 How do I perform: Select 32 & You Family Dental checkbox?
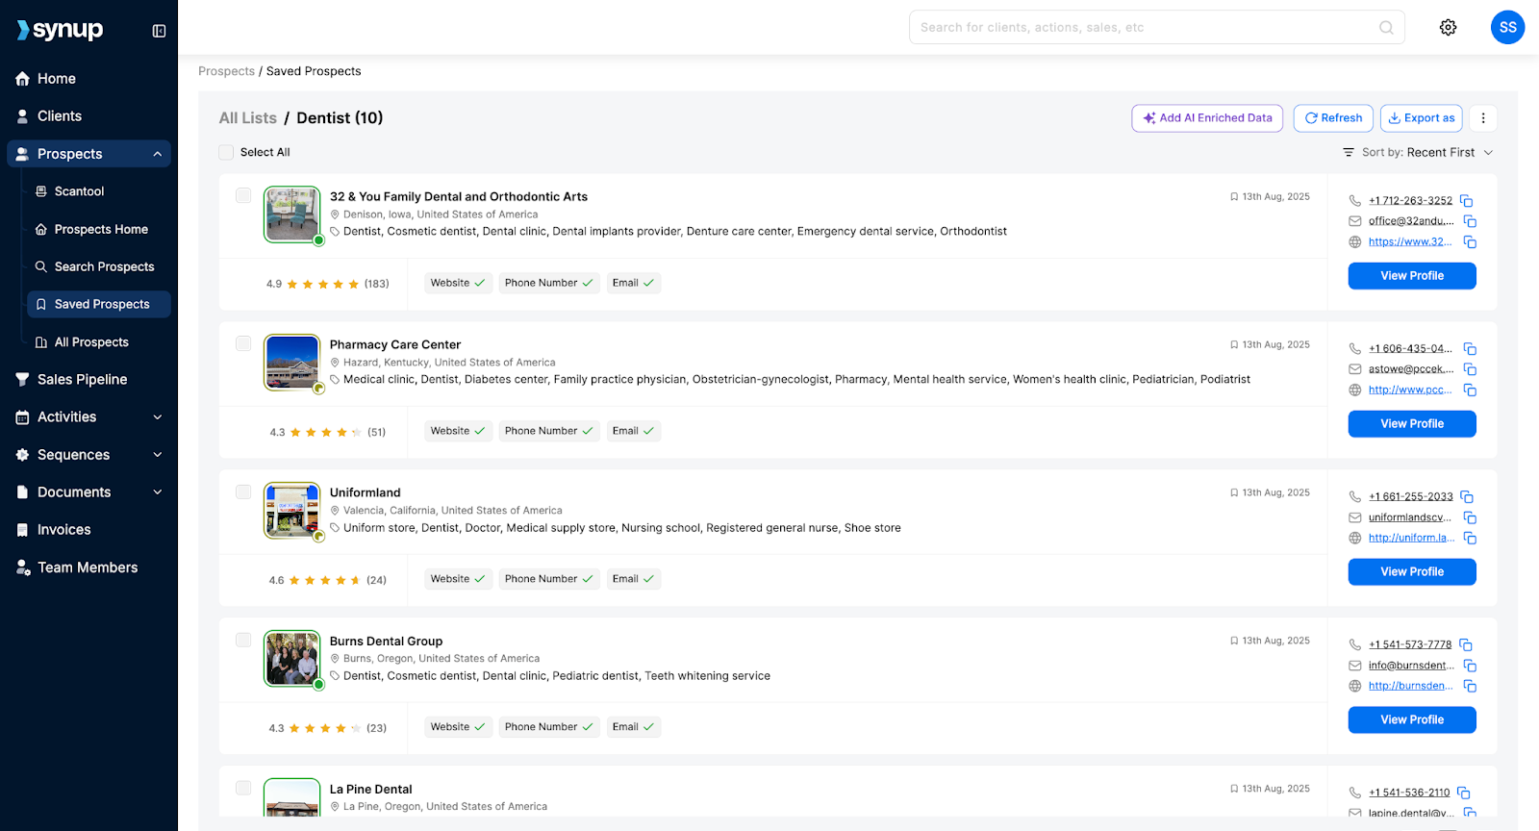pyautogui.click(x=243, y=195)
